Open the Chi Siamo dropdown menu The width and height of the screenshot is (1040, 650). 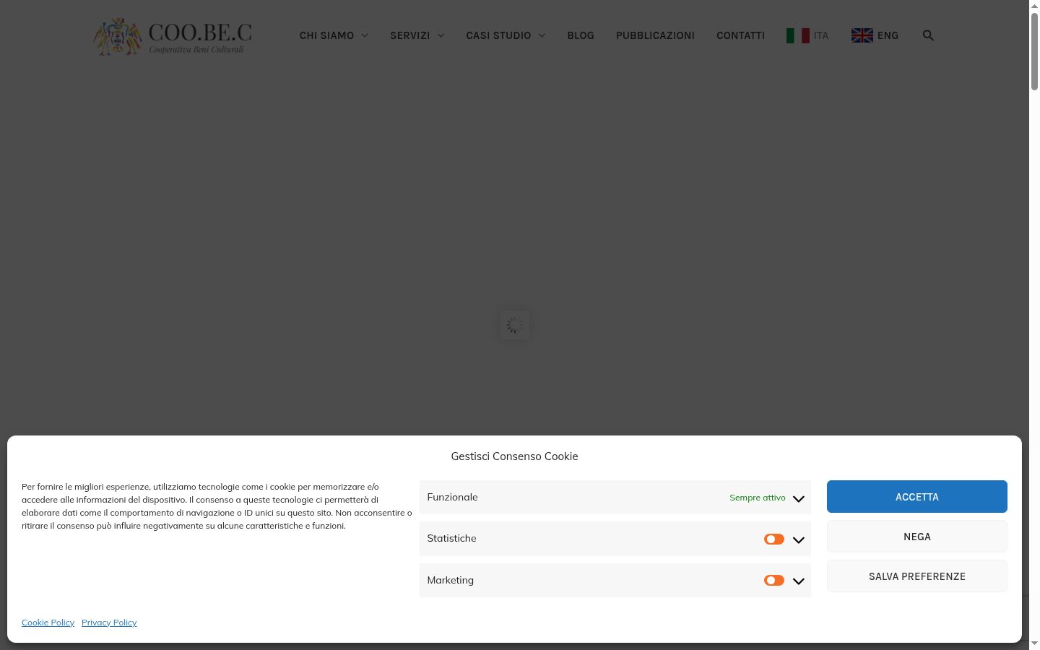(x=334, y=35)
